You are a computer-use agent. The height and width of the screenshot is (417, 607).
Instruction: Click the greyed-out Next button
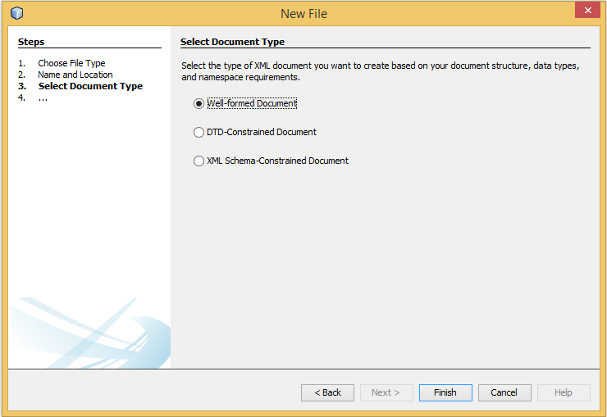386,392
